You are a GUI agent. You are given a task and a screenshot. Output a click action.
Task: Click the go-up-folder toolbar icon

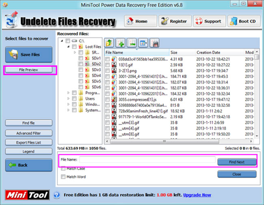point(109,43)
